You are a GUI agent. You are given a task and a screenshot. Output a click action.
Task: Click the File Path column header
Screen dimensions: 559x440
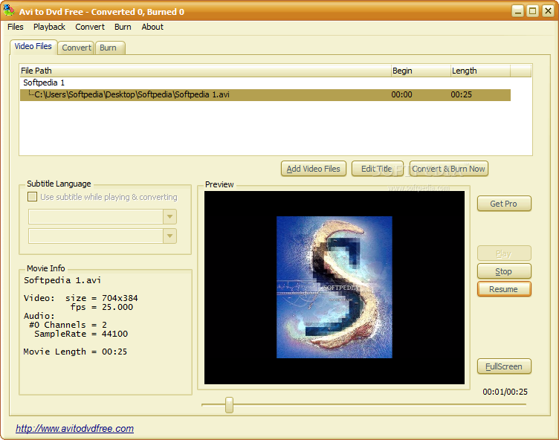click(205, 71)
